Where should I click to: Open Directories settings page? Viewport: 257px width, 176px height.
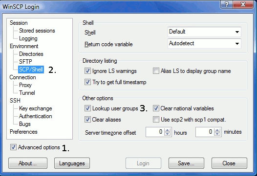31,54
